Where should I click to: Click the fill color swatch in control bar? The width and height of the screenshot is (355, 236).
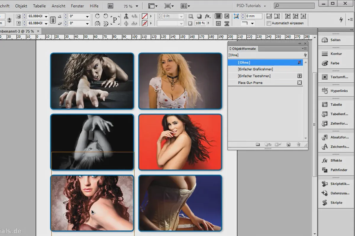[x=145, y=16]
